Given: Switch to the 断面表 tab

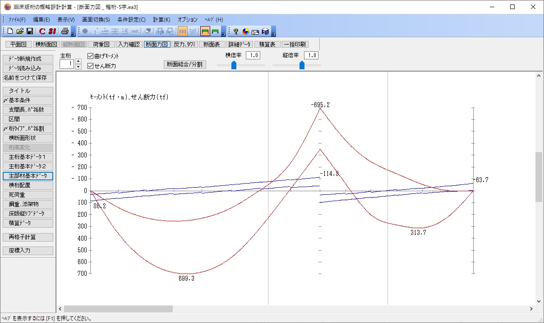Looking at the screenshot, I should (212, 44).
